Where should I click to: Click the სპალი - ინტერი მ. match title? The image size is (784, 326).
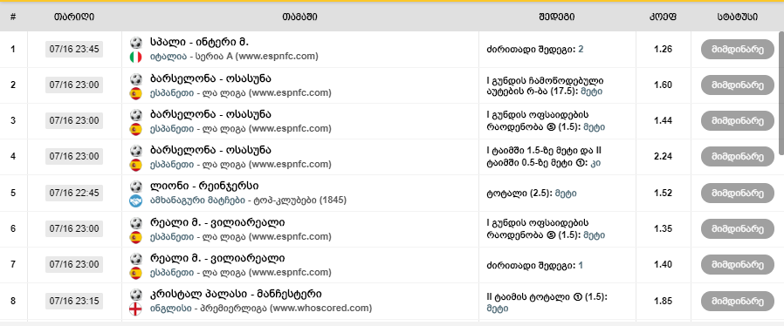pyautogui.click(x=199, y=42)
